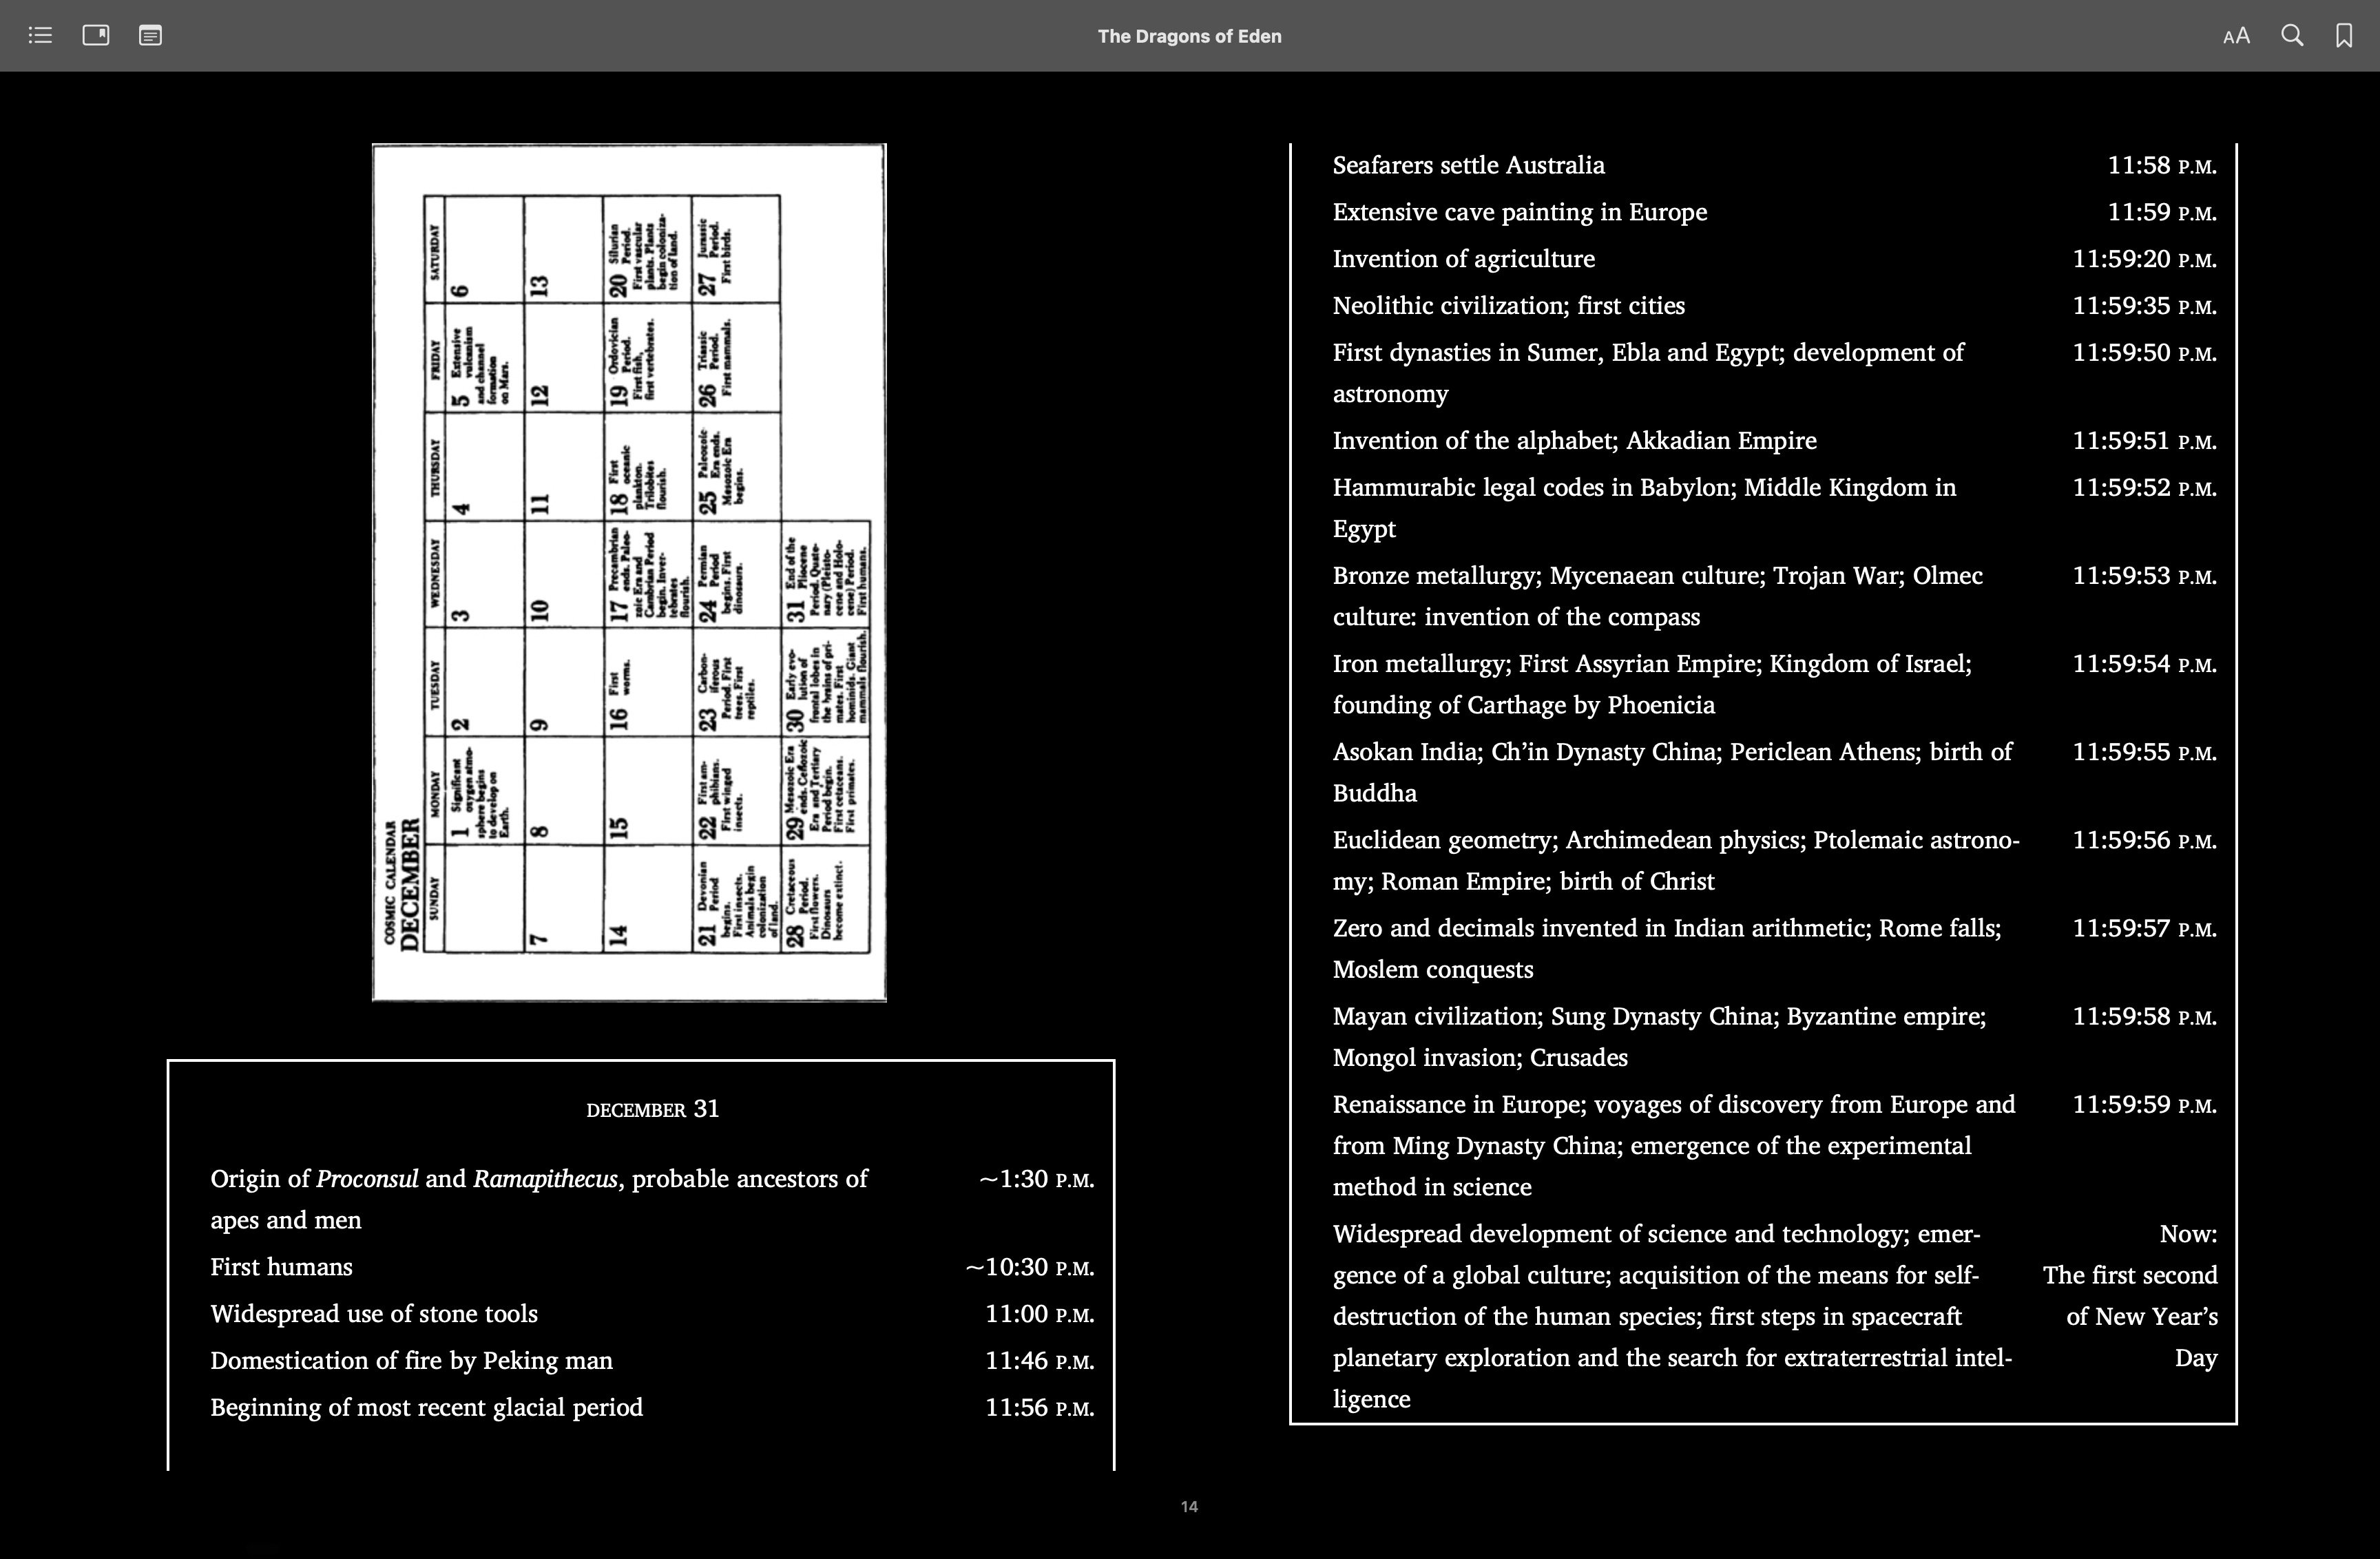The image size is (2380, 1559).
Task: Click the time '11:56 P.M.' for glacial period
Action: coord(1039,1408)
